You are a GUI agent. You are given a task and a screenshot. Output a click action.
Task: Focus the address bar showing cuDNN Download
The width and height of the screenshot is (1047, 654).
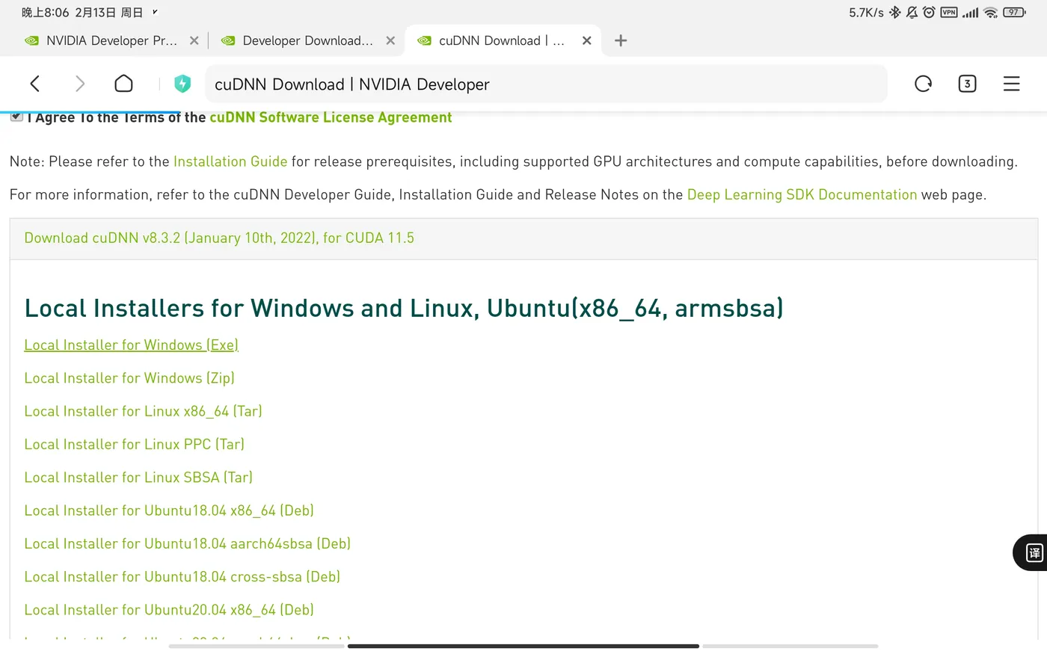click(546, 84)
